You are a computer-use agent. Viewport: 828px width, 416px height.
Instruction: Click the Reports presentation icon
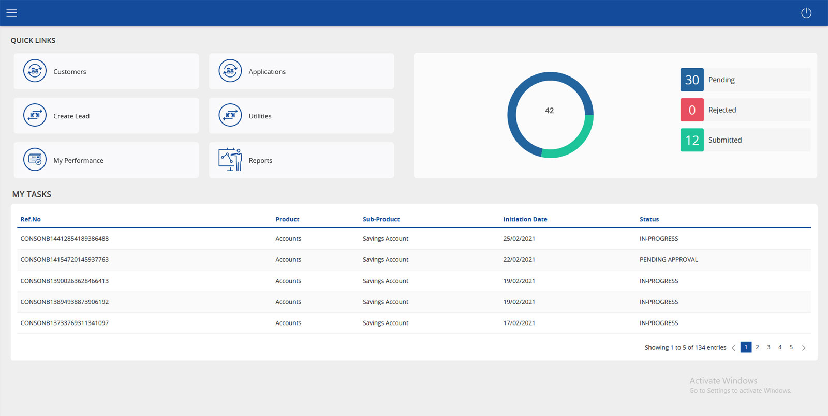pyautogui.click(x=230, y=160)
